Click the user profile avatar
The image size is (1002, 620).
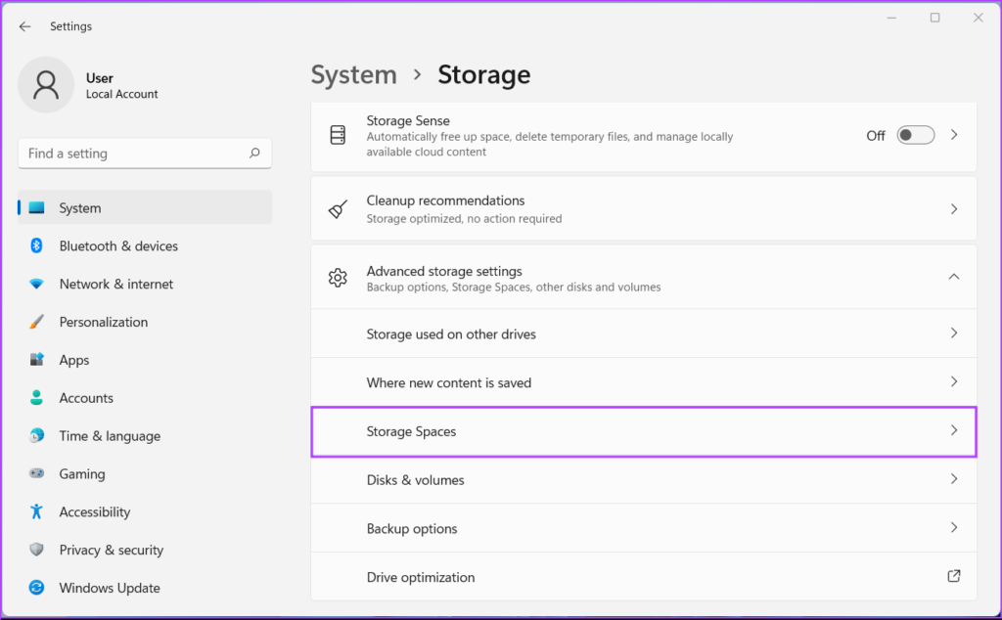pyautogui.click(x=46, y=85)
